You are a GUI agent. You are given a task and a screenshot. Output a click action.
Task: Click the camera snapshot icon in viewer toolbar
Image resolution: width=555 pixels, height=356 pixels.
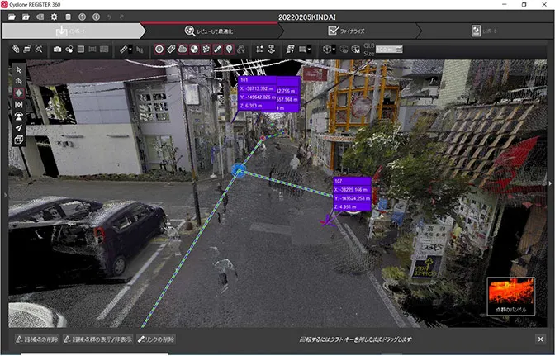57,50
